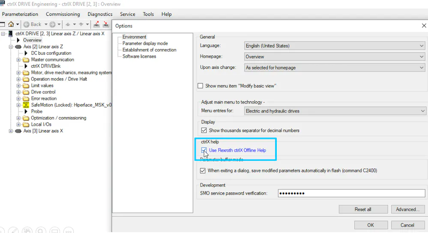Click the Forward navigation arrow icon
Image resolution: width=428 pixels, height=233 pixels.
[52, 24]
